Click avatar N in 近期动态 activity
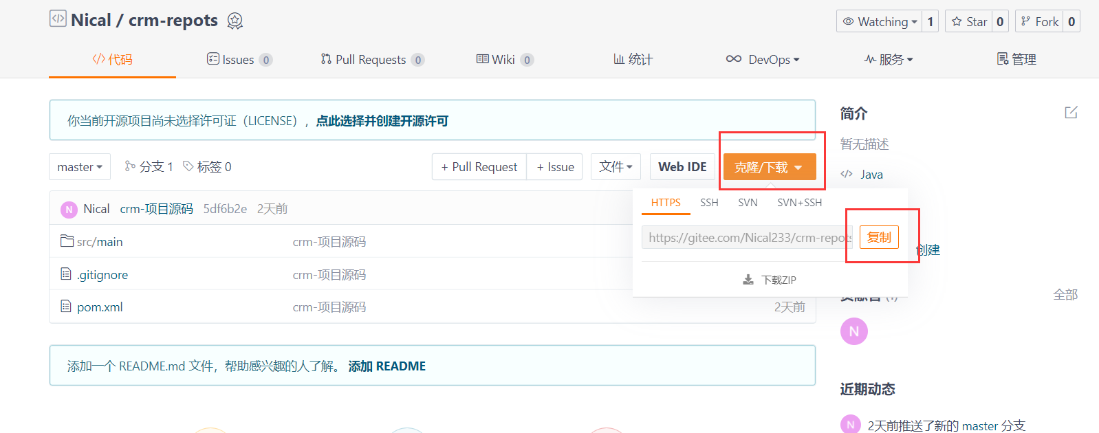 click(x=851, y=425)
